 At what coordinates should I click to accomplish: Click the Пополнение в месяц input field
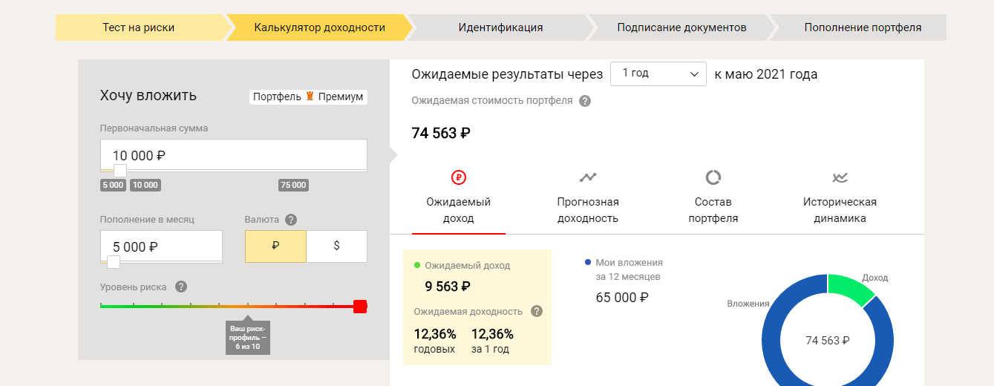(x=161, y=246)
